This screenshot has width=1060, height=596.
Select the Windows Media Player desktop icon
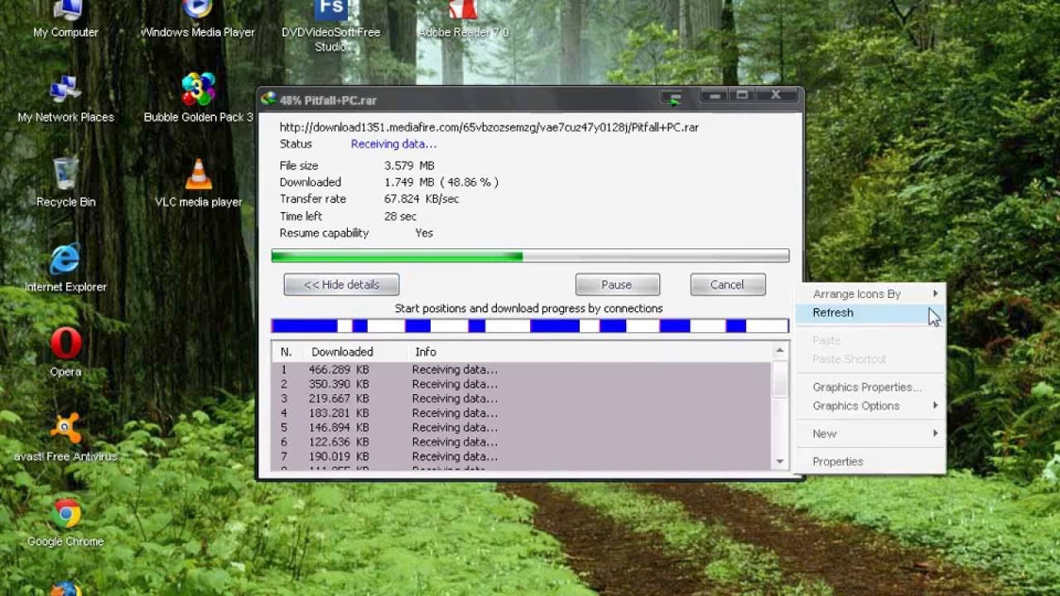click(x=198, y=20)
